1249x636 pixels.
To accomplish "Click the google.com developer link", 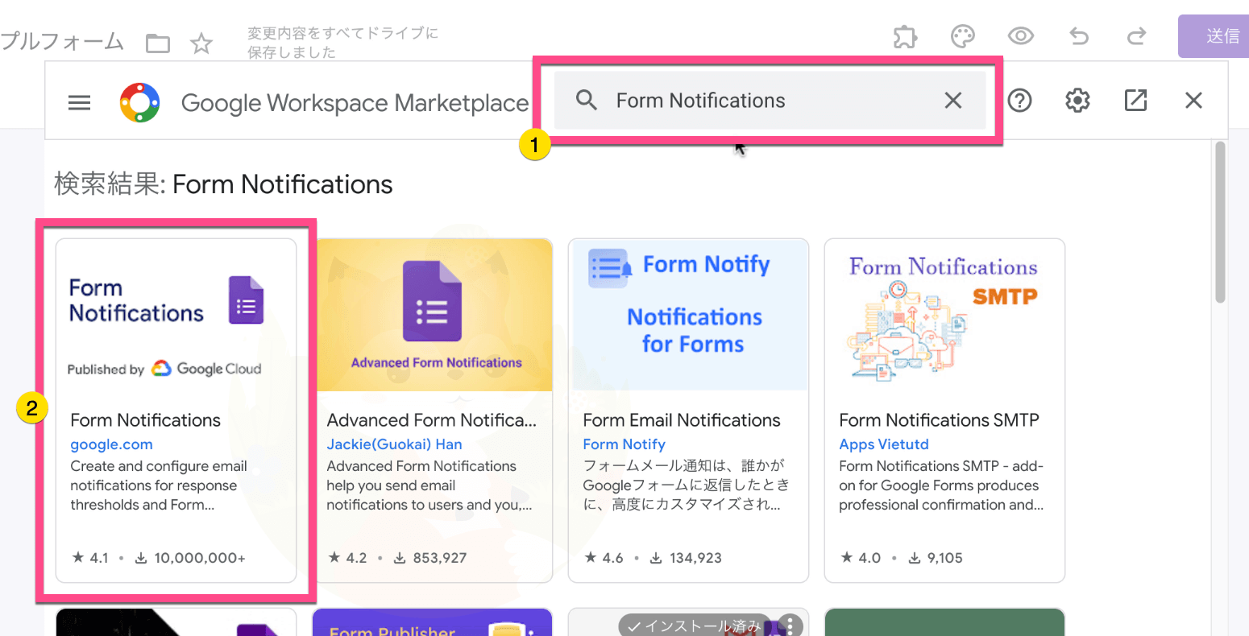I will pyautogui.click(x=111, y=444).
